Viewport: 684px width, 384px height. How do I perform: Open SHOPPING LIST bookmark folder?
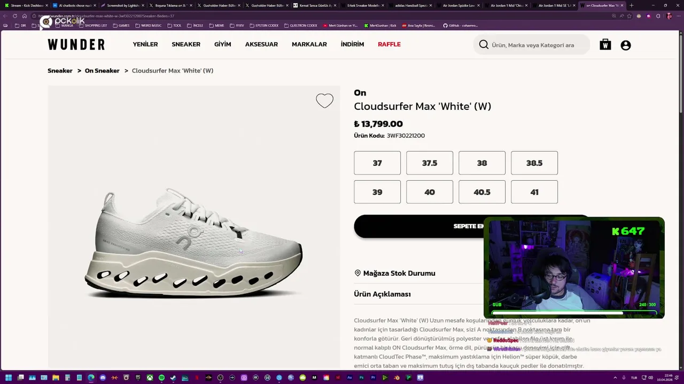(x=93, y=25)
